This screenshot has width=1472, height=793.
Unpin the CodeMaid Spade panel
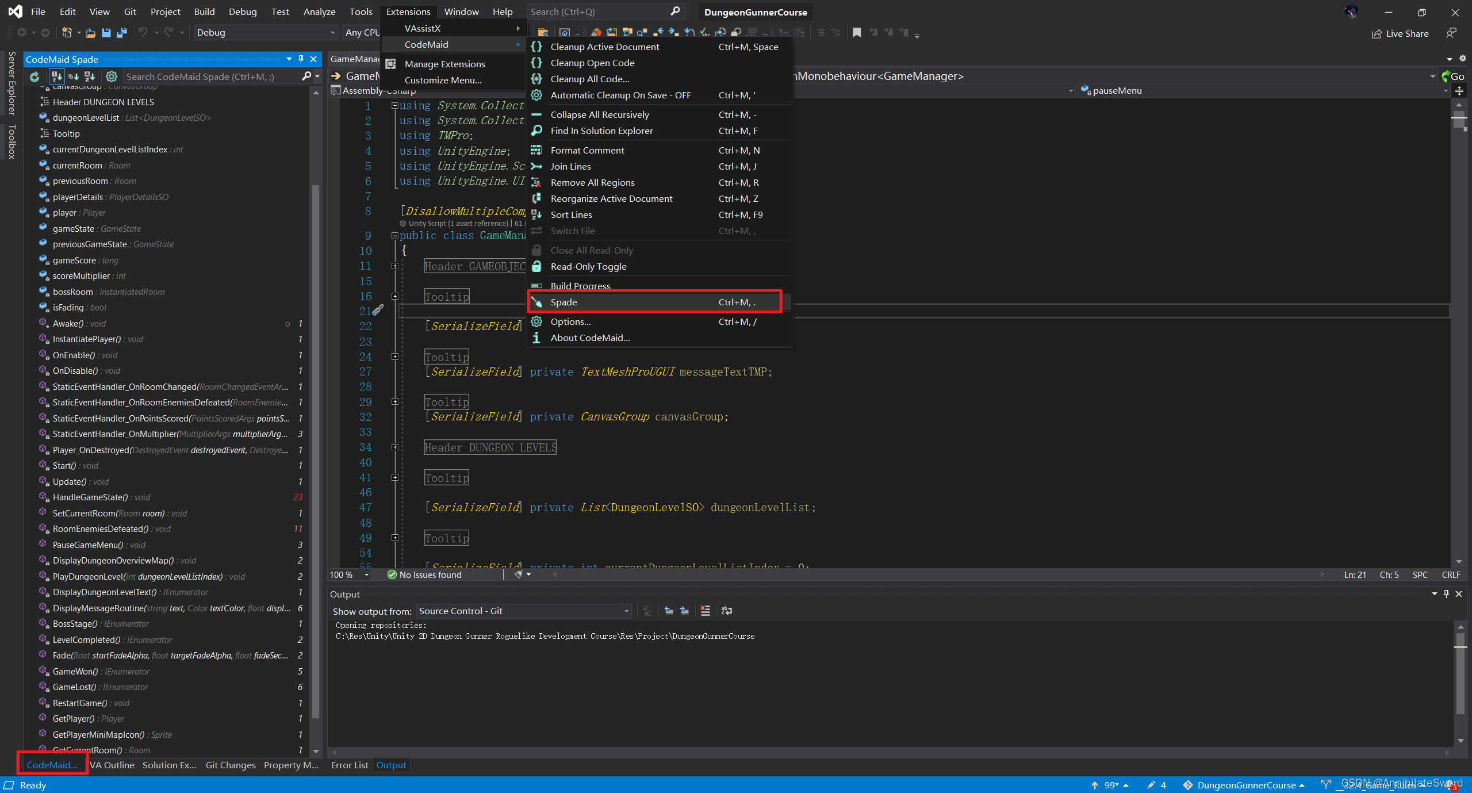tap(300, 59)
